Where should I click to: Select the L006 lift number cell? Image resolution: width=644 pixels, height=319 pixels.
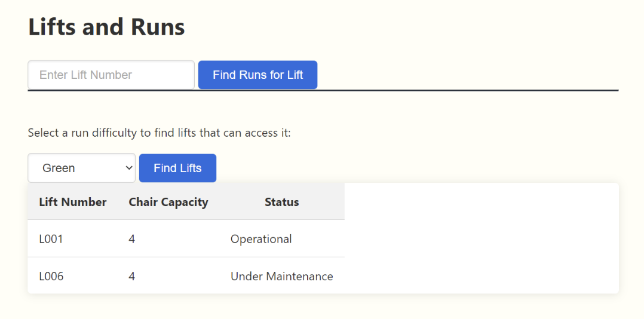point(51,276)
